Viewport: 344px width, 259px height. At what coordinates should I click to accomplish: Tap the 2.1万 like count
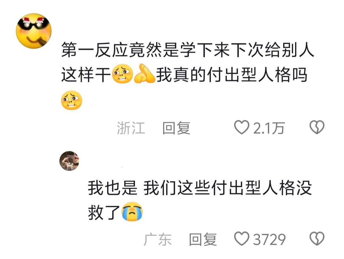(268, 128)
